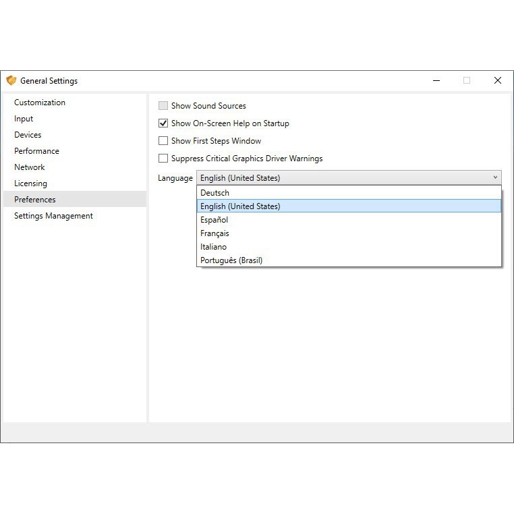Pick Español as the language

[x=214, y=220]
